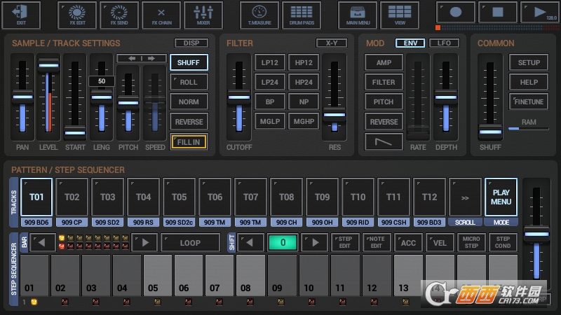
Task: Open the FX EDIT panel
Action: [x=77, y=15]
